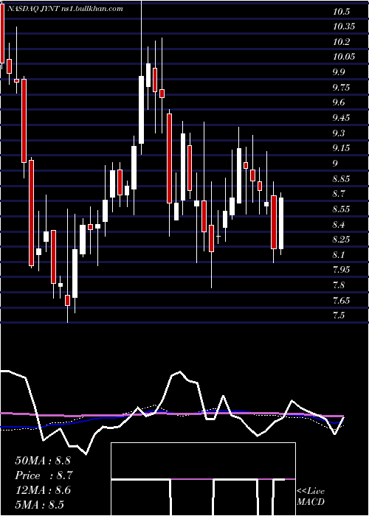
Task: Click the 8.25 price axis label
Action: tap(342, 240)
